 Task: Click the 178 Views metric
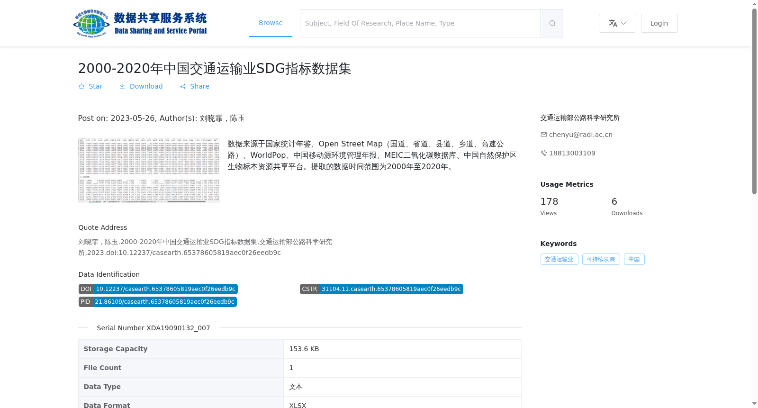pyautogui.click(x=549, y=207)
